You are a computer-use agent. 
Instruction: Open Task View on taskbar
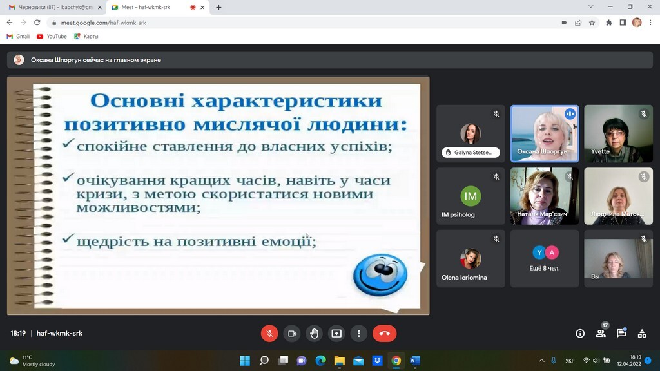coord(283,361)
